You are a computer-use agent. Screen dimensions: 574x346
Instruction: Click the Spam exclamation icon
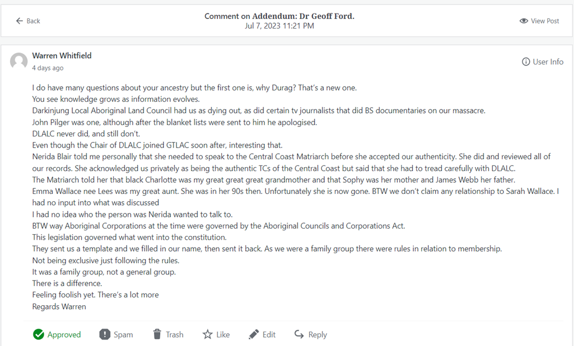[x=105, y=334]
